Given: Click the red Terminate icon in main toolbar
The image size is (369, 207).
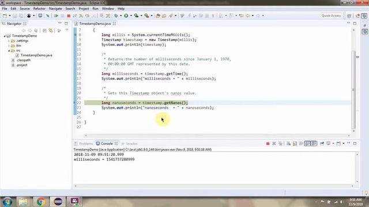Looking at the screenshot, I should point(69,16).
